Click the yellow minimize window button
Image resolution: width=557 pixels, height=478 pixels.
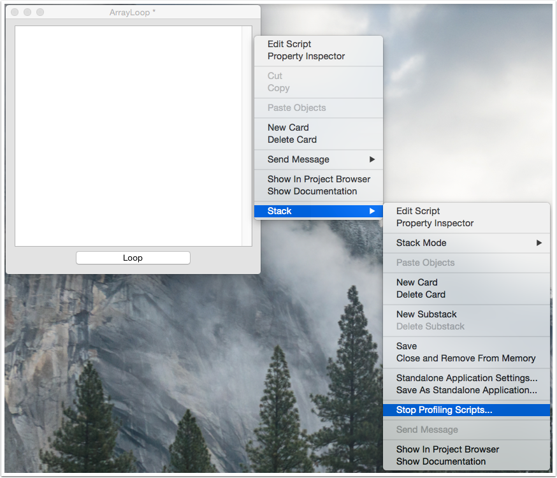coord(26,11)
